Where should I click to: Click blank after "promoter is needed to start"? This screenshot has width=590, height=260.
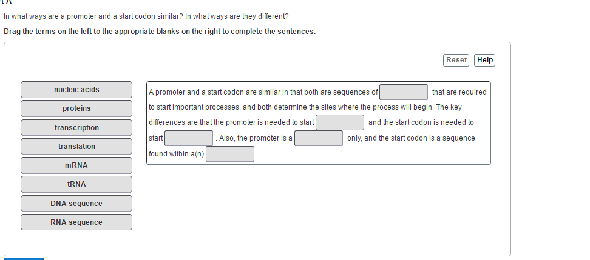click(340, 122)
